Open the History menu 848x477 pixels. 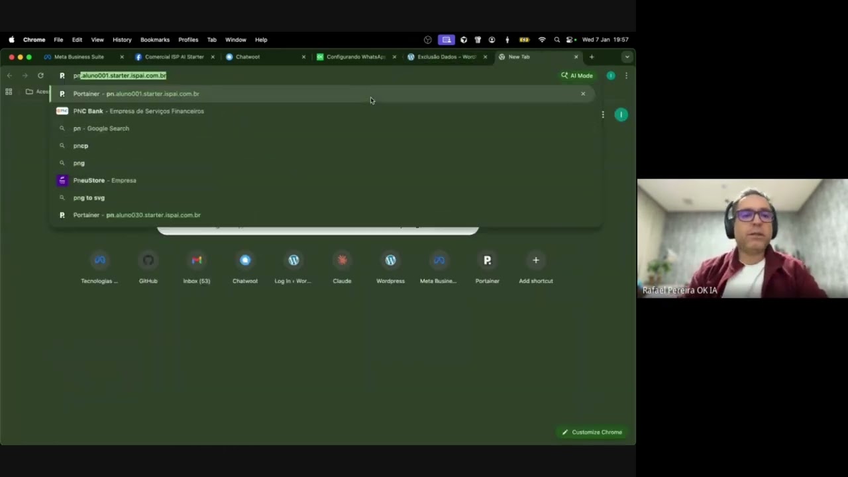[122, 40]
